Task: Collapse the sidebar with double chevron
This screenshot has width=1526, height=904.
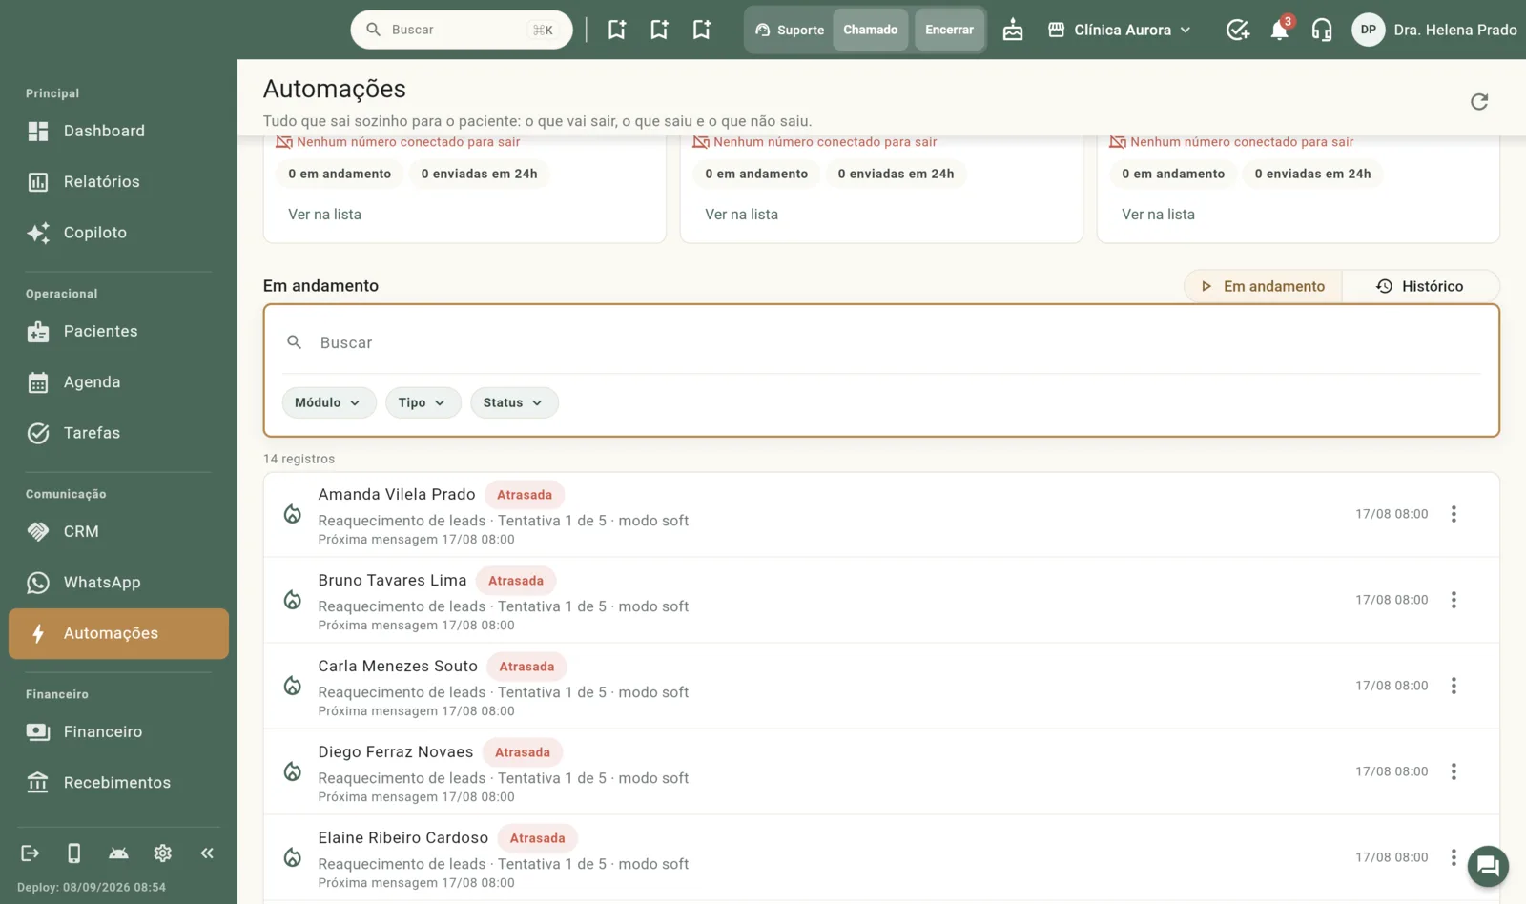Action: click(207, 853)
